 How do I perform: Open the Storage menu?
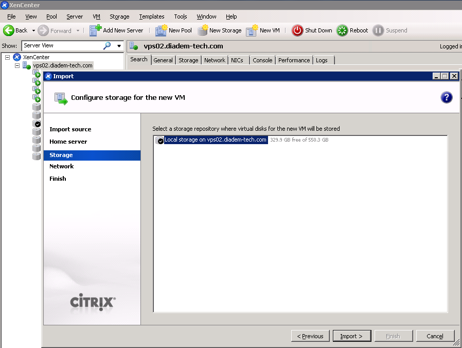tap(119, 16)
